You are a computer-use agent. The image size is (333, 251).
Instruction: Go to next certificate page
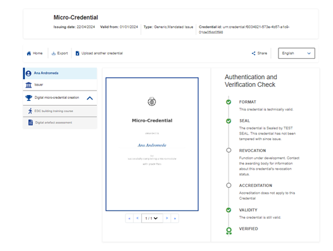coord(167,218)
